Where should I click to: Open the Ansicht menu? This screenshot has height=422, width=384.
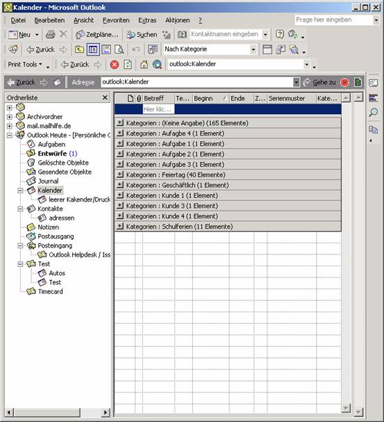click(x=83, y=20)
